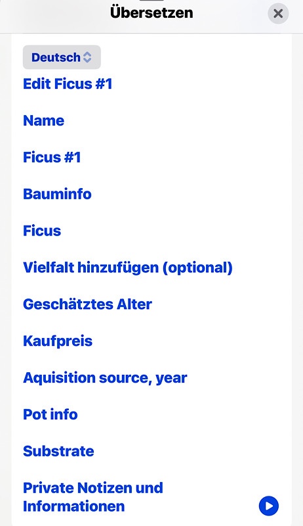
Task: Tap the 'Übersetzen' sheet title
Action: pyautogui.click(x=151, y=12)
